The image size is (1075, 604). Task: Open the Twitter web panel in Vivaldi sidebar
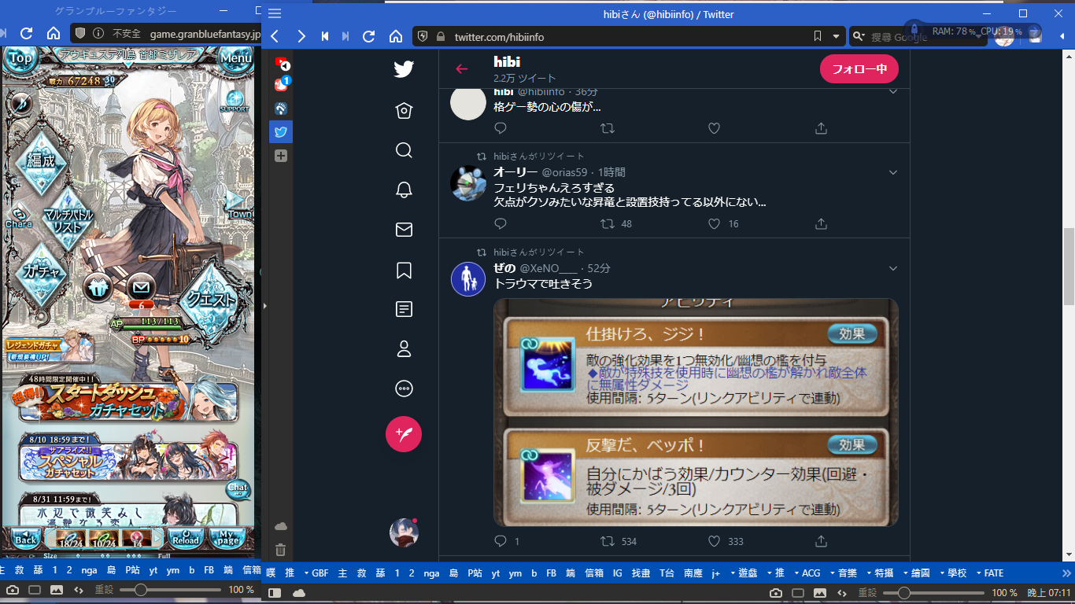(281, 131)
